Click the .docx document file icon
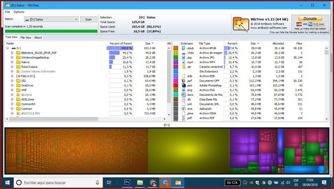The width and height of the screenshot is (334, 189). point(183,94)
